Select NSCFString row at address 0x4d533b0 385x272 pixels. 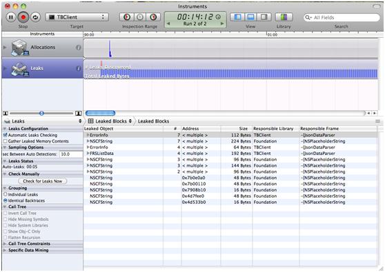(230, 202)
